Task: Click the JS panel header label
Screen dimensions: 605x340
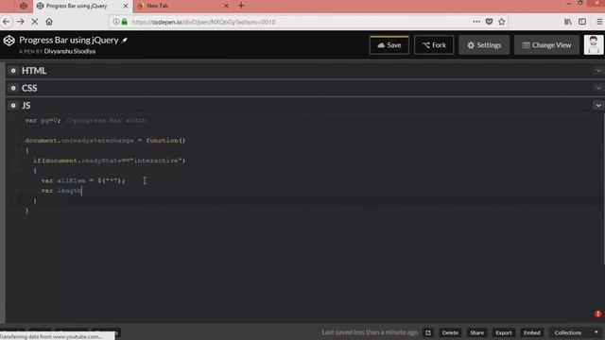Action: click(26, 105)
